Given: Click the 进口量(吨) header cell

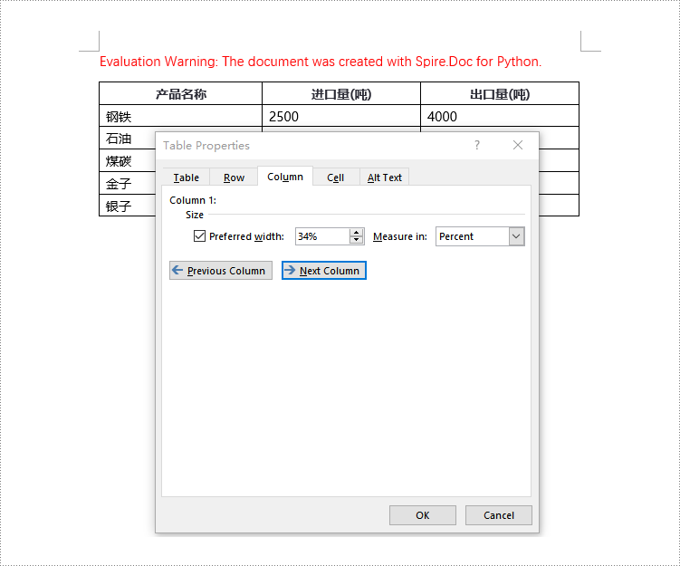Looking at the screenshot, I should coord(341,93).
